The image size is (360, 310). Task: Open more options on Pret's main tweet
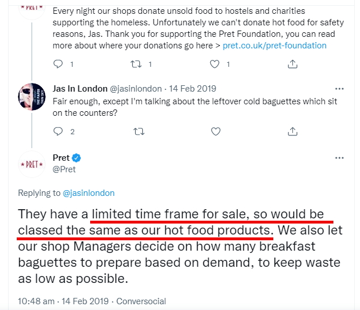coord(339,158)
